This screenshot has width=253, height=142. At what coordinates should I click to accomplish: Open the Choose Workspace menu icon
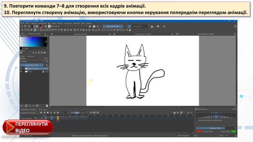click(x=235, y=26)
